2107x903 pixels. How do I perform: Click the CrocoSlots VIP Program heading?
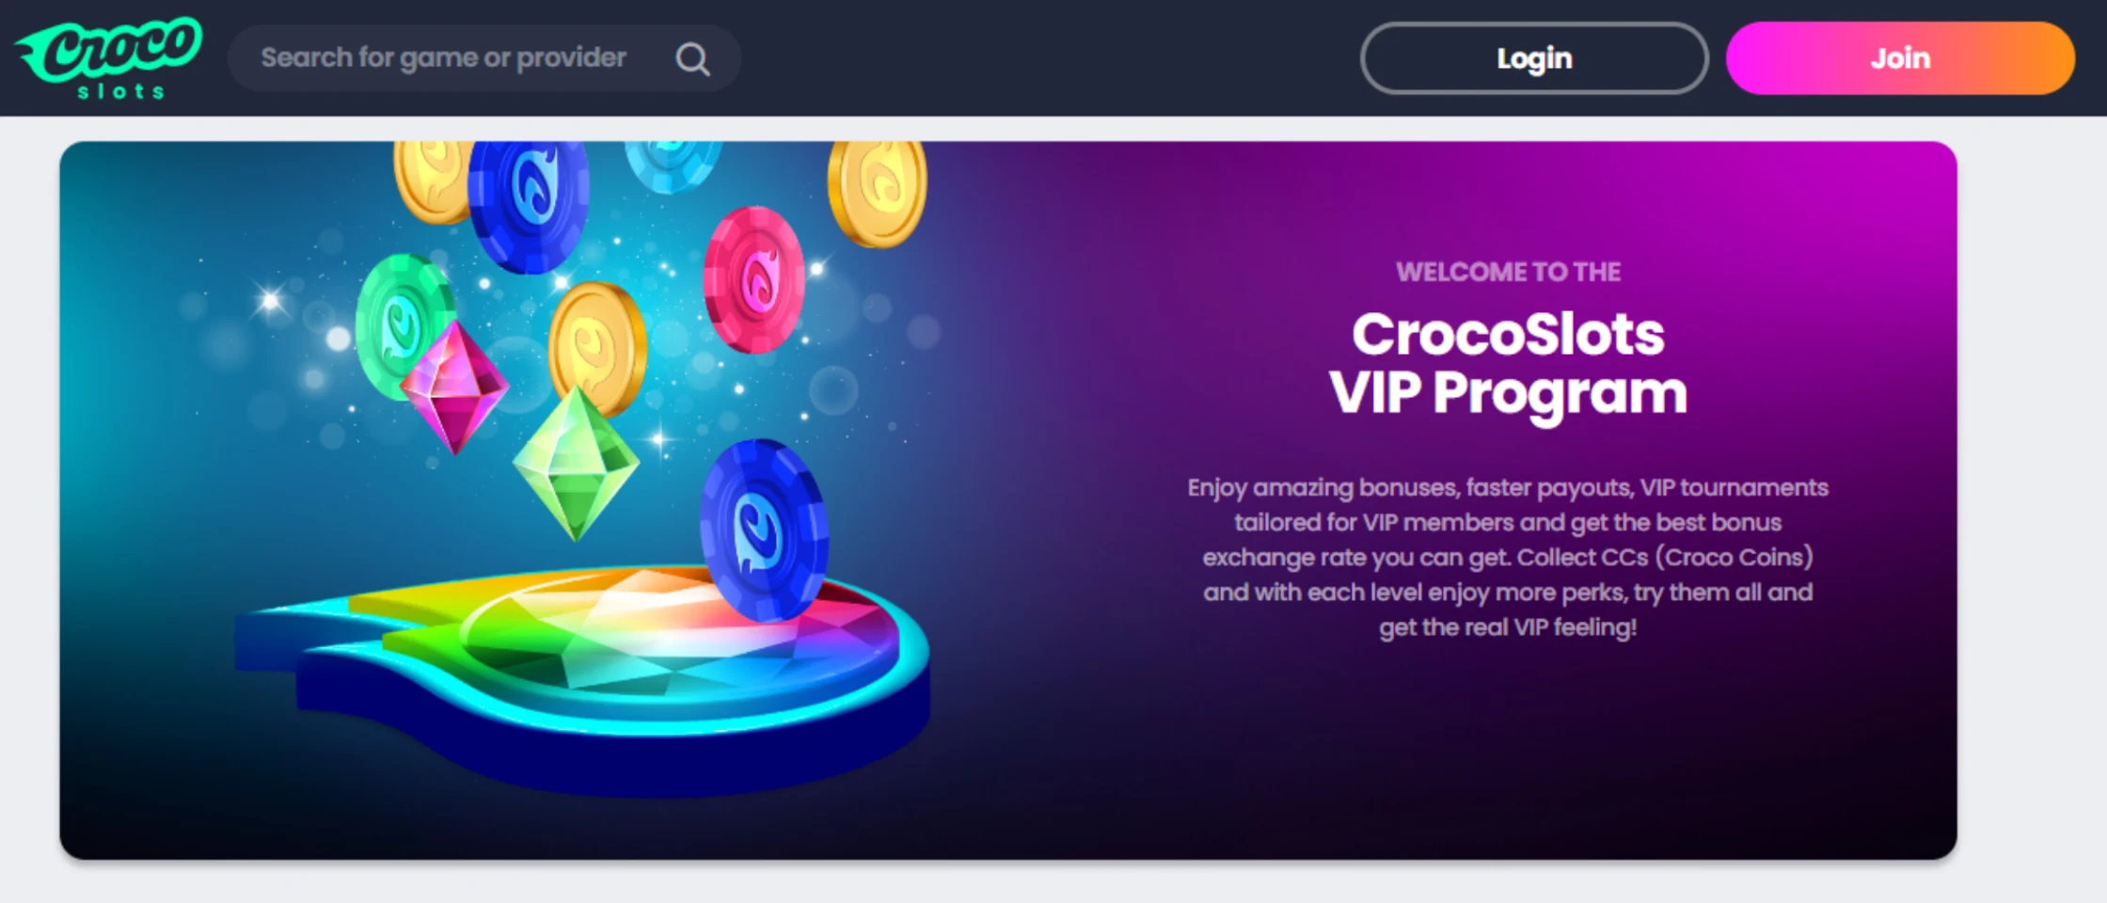tap(1508, 363)
